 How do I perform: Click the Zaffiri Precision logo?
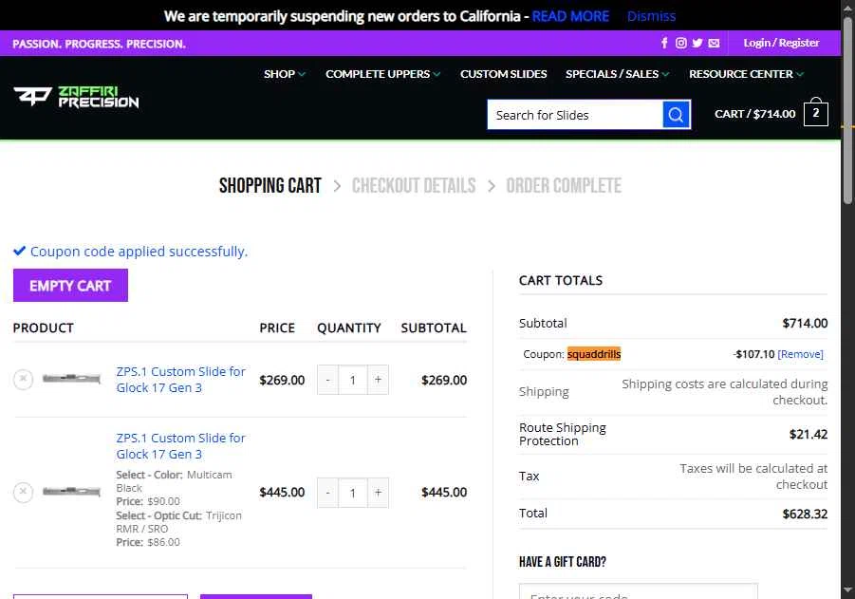click(x=76, y=97)
